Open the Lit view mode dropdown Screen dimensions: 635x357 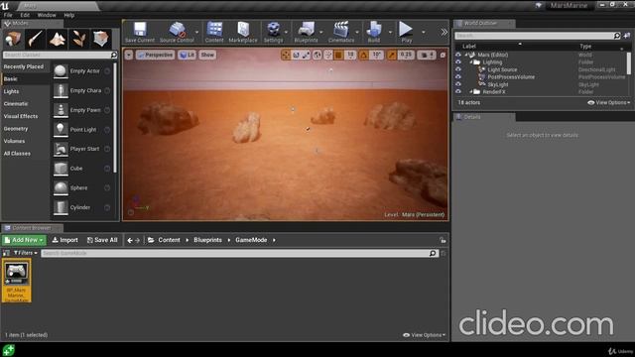188,55
